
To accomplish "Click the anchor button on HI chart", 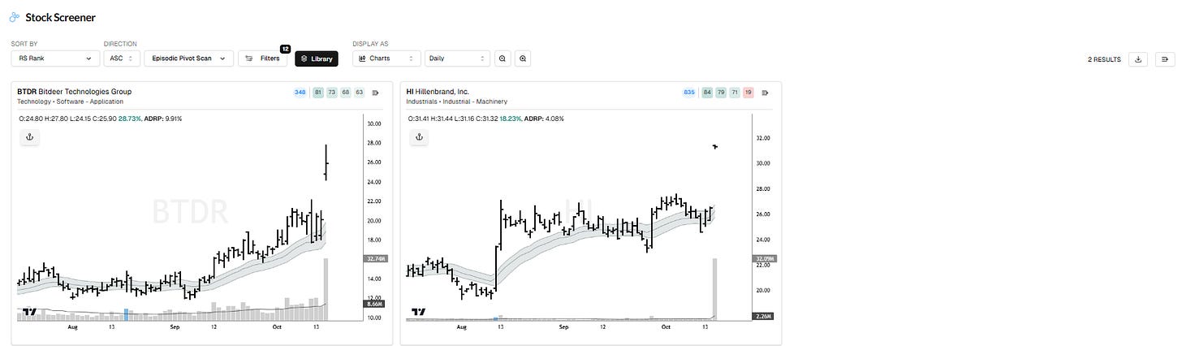I will click(x=419, y=137).
